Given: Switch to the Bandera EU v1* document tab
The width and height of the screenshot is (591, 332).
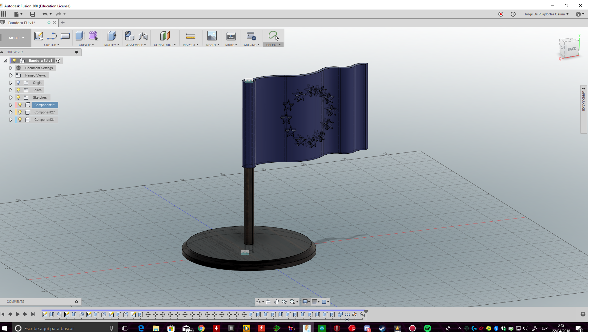Looking at the screenshot, I should point(22,23).
